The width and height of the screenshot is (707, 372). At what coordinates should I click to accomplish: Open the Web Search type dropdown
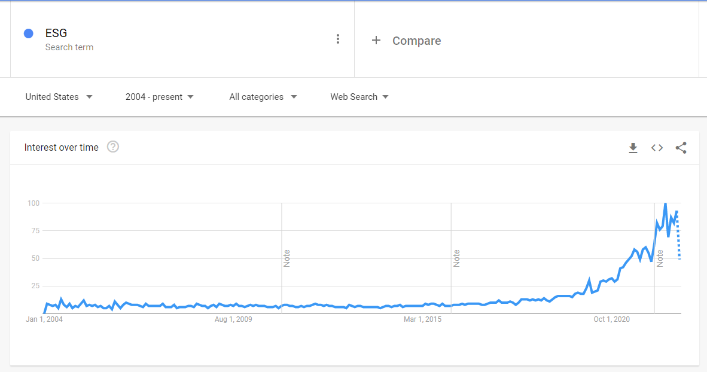[x=359, y=97]
